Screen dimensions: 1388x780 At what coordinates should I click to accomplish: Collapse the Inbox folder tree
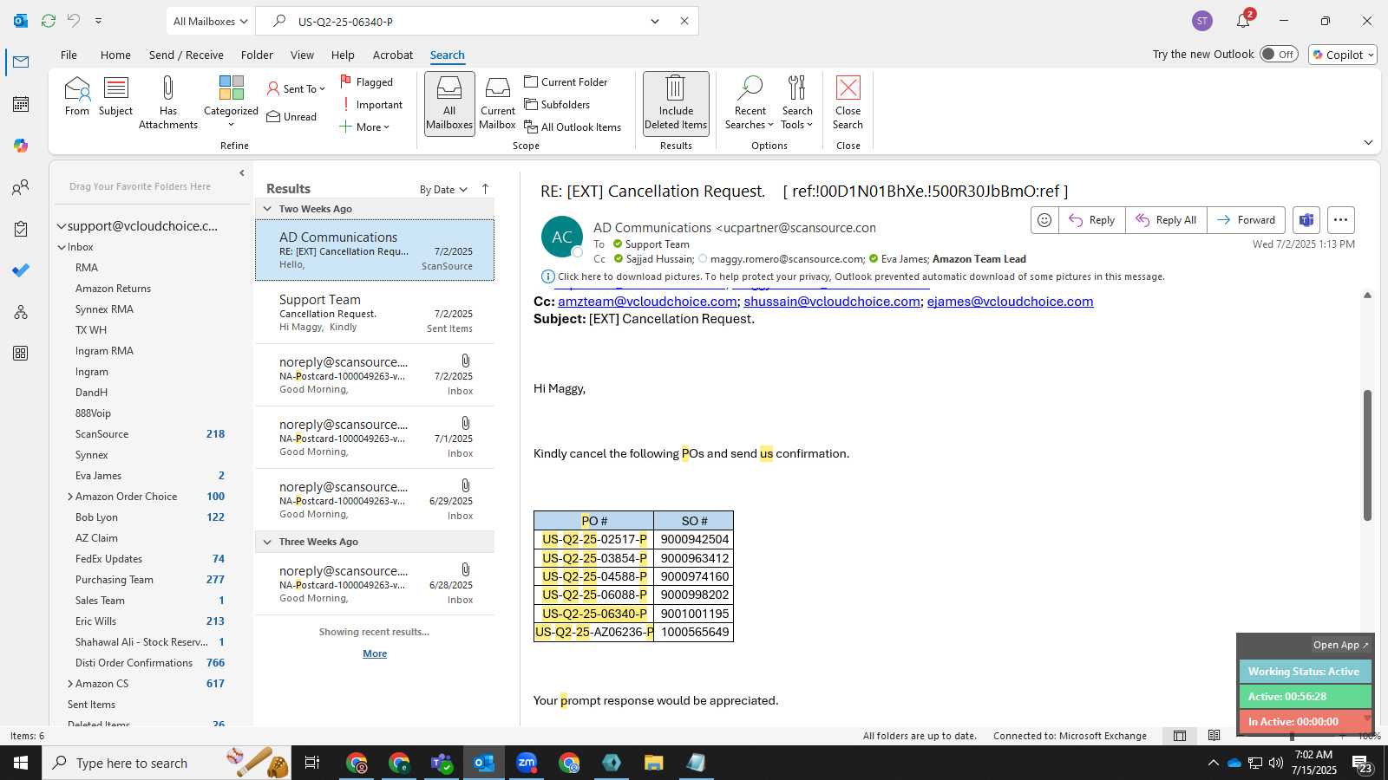(x=62, y=247)
